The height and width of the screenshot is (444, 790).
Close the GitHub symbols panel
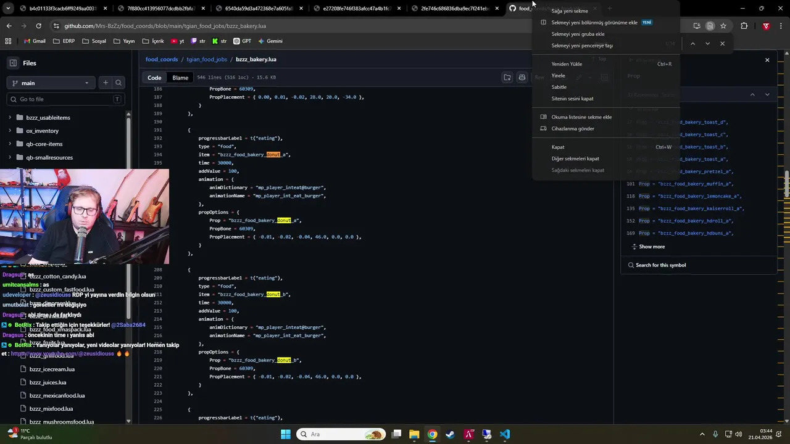(767, 60)
